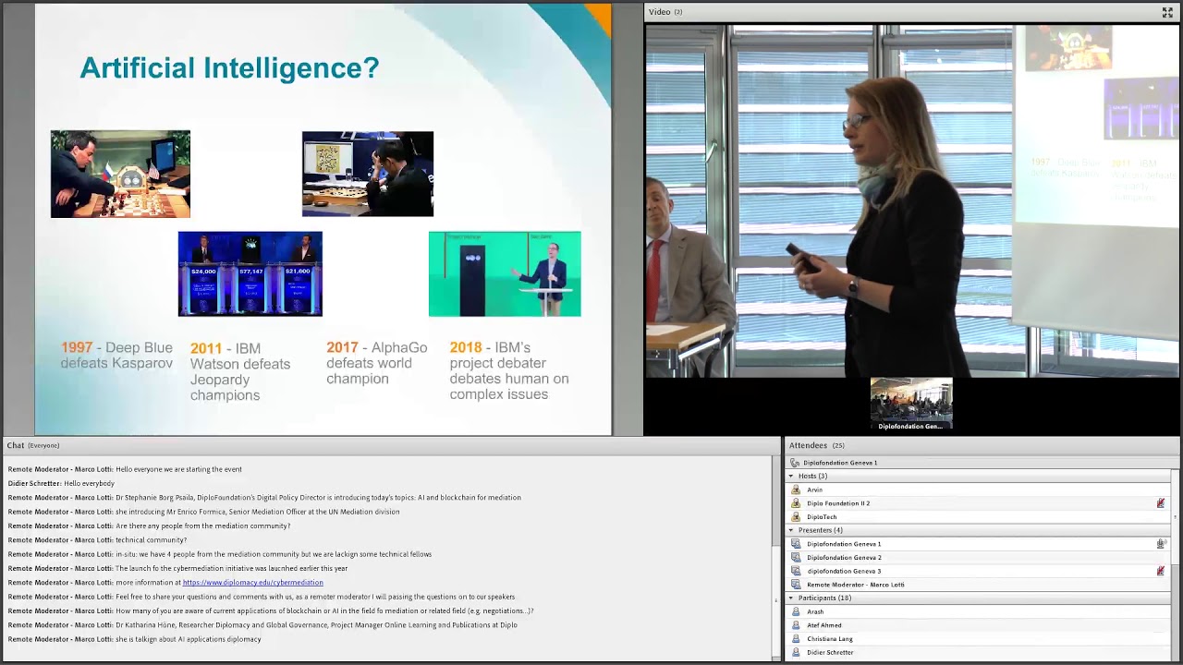Viewport: 1183px width, 665px height.
Task: Select participant Atef Ahmed
Action: [x=824, y=625]
